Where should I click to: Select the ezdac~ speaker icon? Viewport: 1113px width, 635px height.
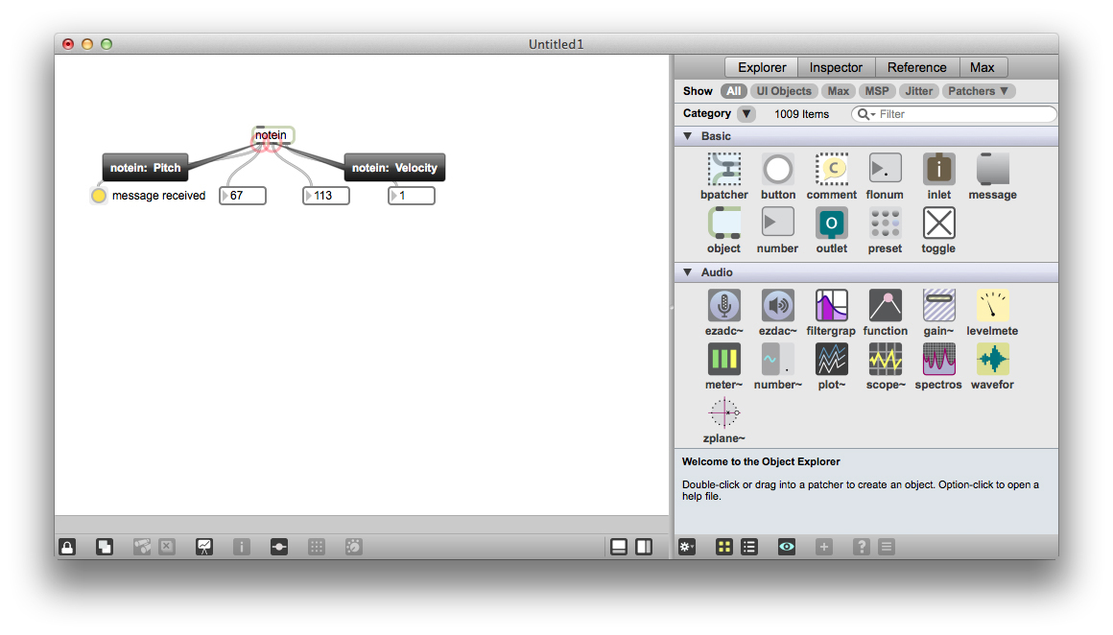778,305
